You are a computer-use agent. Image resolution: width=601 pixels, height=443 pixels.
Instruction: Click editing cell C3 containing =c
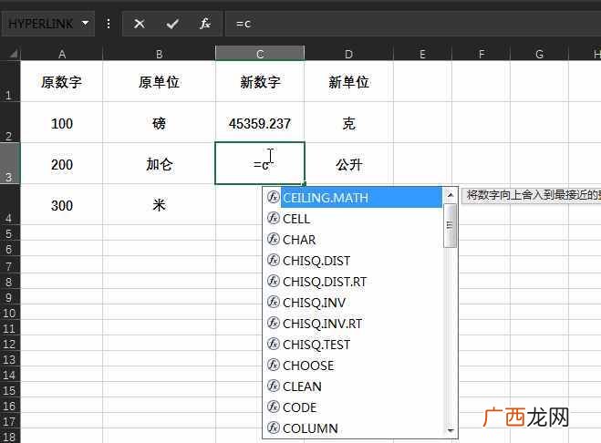click(260, 163)
